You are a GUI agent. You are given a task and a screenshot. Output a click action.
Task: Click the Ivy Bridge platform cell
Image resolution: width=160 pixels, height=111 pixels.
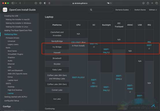[x=57, y=47]
